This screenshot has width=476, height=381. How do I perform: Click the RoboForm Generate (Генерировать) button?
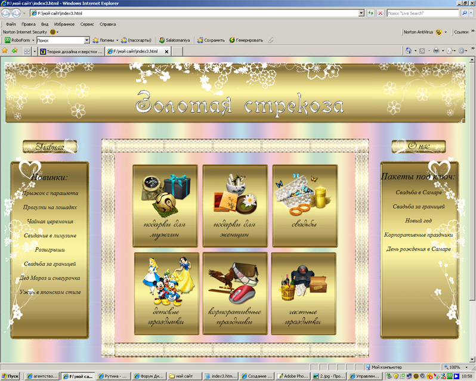pos(246,40)
